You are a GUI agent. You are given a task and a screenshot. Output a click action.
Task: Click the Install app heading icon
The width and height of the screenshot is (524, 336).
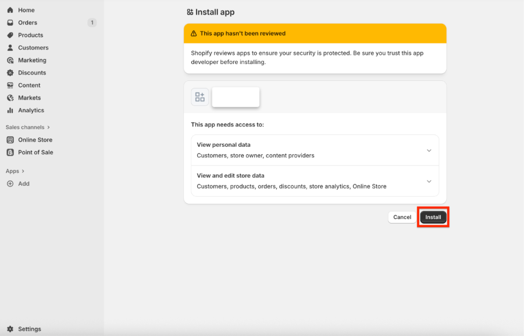coord(190,12)
